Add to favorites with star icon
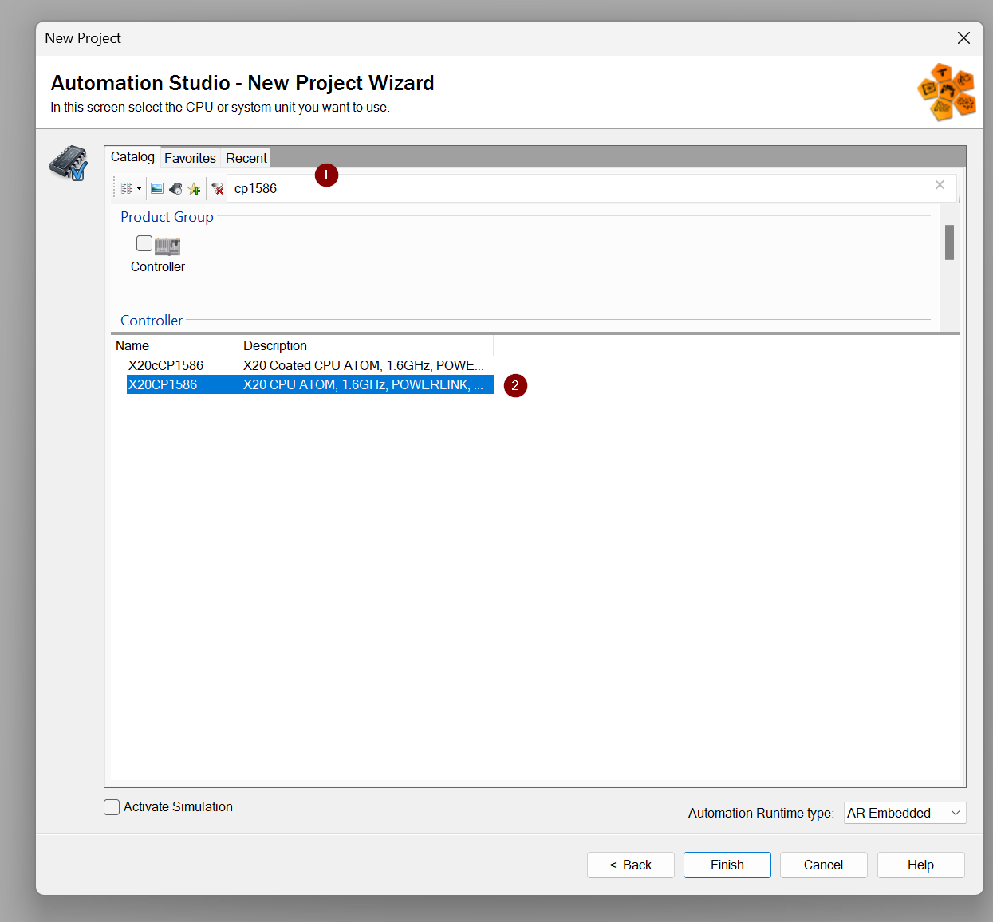This screenshot has width=993, height=922. coord(194,189)
